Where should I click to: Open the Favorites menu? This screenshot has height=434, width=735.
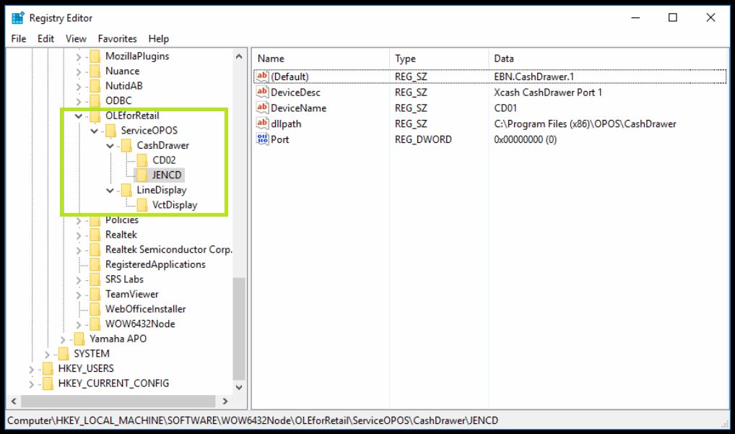pyautogui.click(x=117, y=39)
